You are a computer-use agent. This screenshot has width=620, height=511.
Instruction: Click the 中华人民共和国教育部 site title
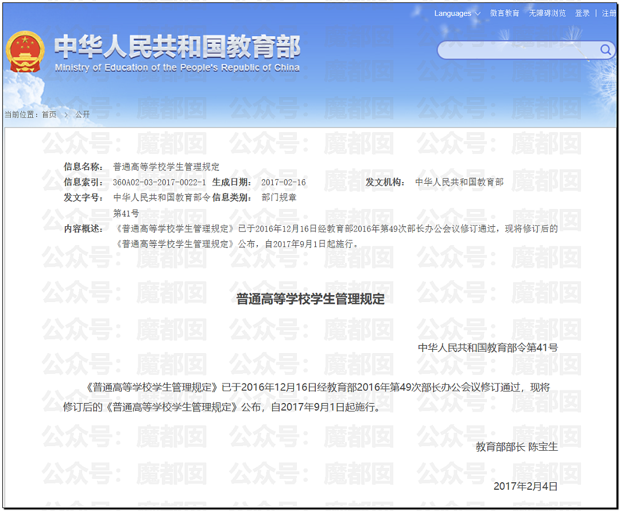[177, 47]
